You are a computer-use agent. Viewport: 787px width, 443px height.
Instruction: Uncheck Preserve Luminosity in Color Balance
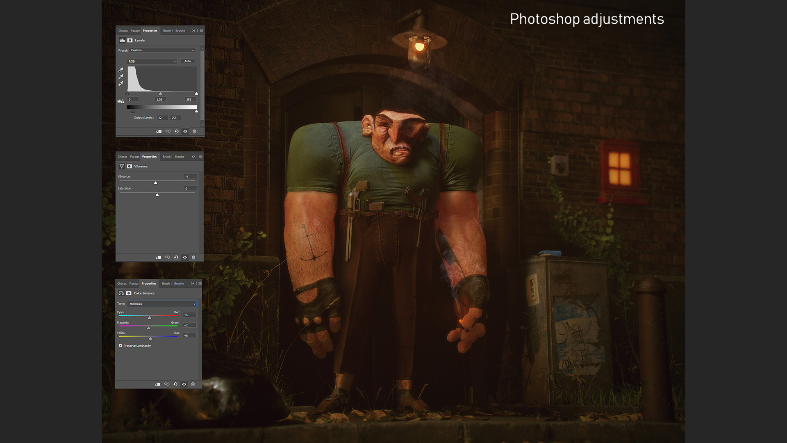[121, 345]
